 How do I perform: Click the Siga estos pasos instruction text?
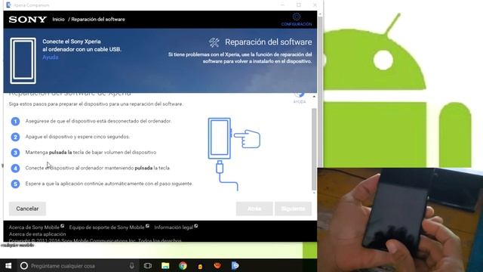[96, 104]
